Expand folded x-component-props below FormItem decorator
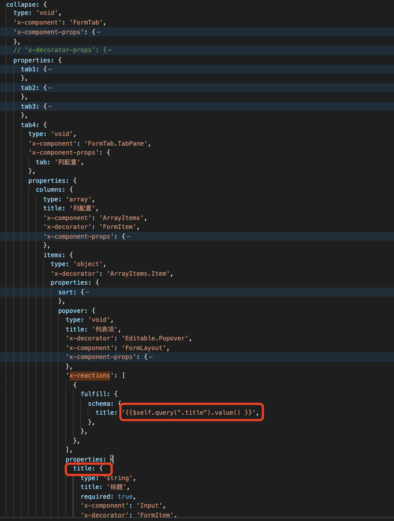Screen dimensions: 394x521 point(128,237)
